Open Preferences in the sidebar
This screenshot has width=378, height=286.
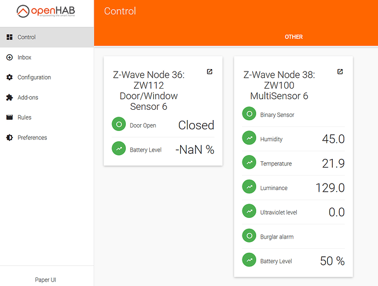point(32,137)
